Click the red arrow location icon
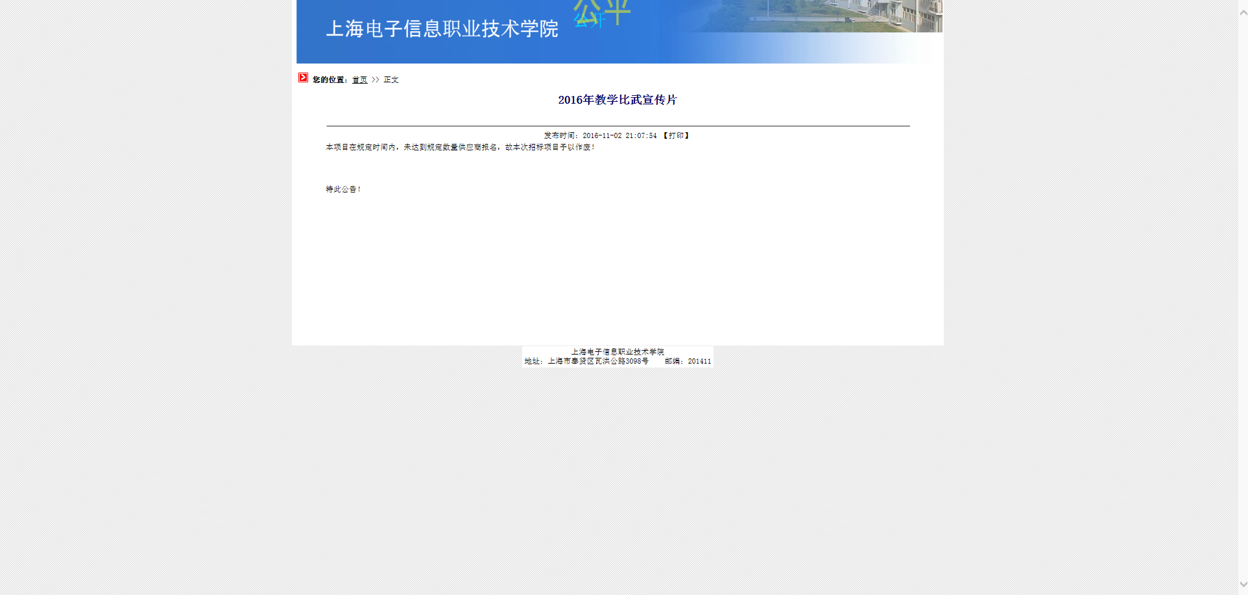 (x=303, y=78)
